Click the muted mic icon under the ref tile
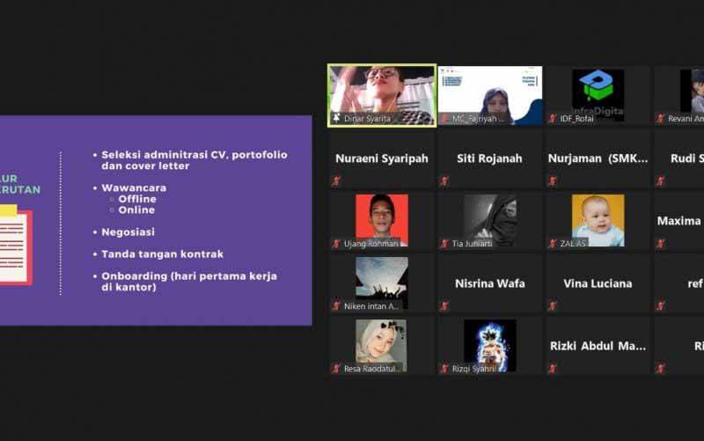This screenshot has height=441, width=704. tap(660, 305)
